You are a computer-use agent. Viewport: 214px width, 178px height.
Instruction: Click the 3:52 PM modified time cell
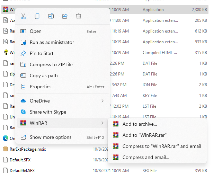click(x=119, y=85)
